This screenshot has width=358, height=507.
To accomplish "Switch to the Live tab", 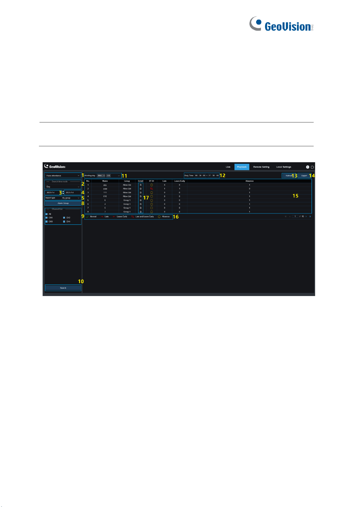I will click(x=228, y=167).
